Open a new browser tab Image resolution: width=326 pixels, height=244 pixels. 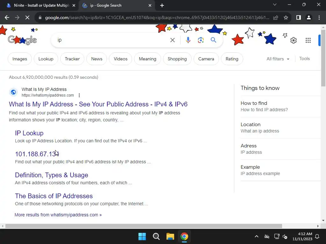(x=162, y=5)
